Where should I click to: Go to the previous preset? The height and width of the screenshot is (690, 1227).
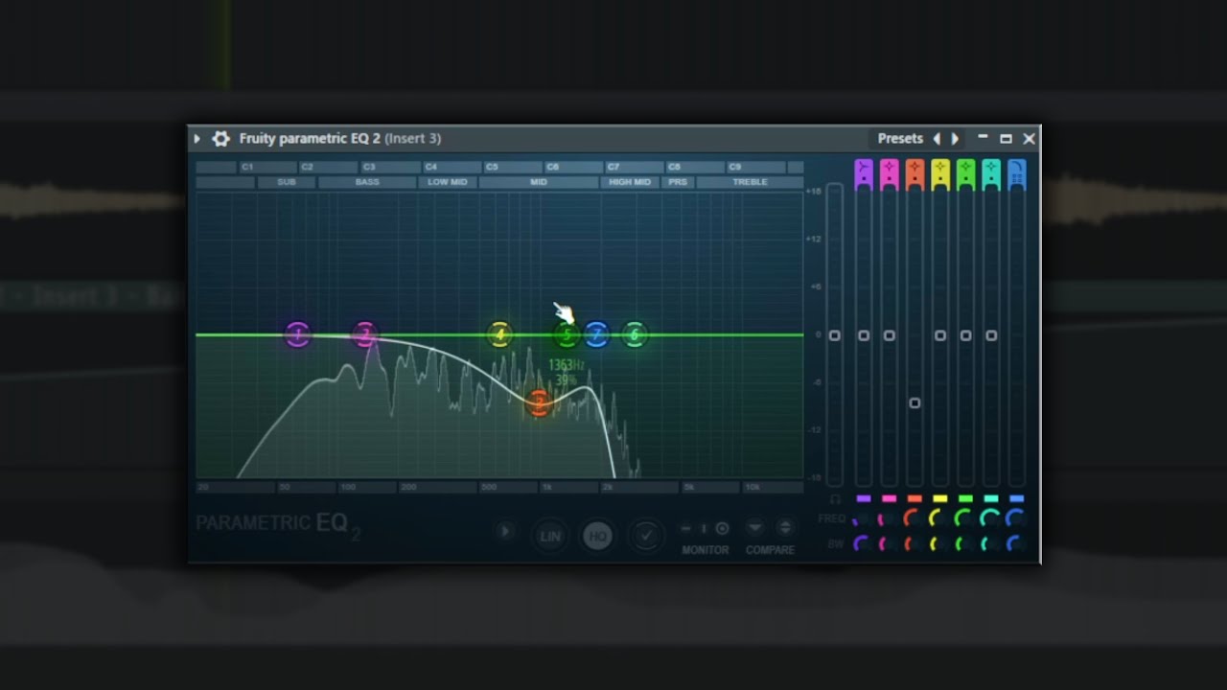click(x=938, y=139)
